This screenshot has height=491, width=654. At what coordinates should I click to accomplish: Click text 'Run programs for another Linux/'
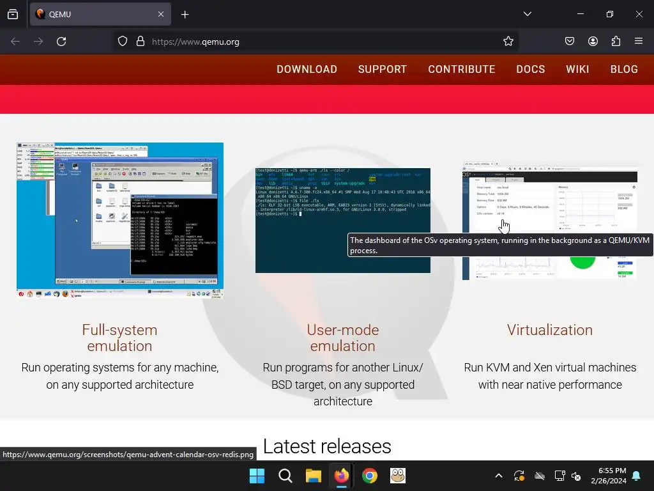(x=343, y=368)
